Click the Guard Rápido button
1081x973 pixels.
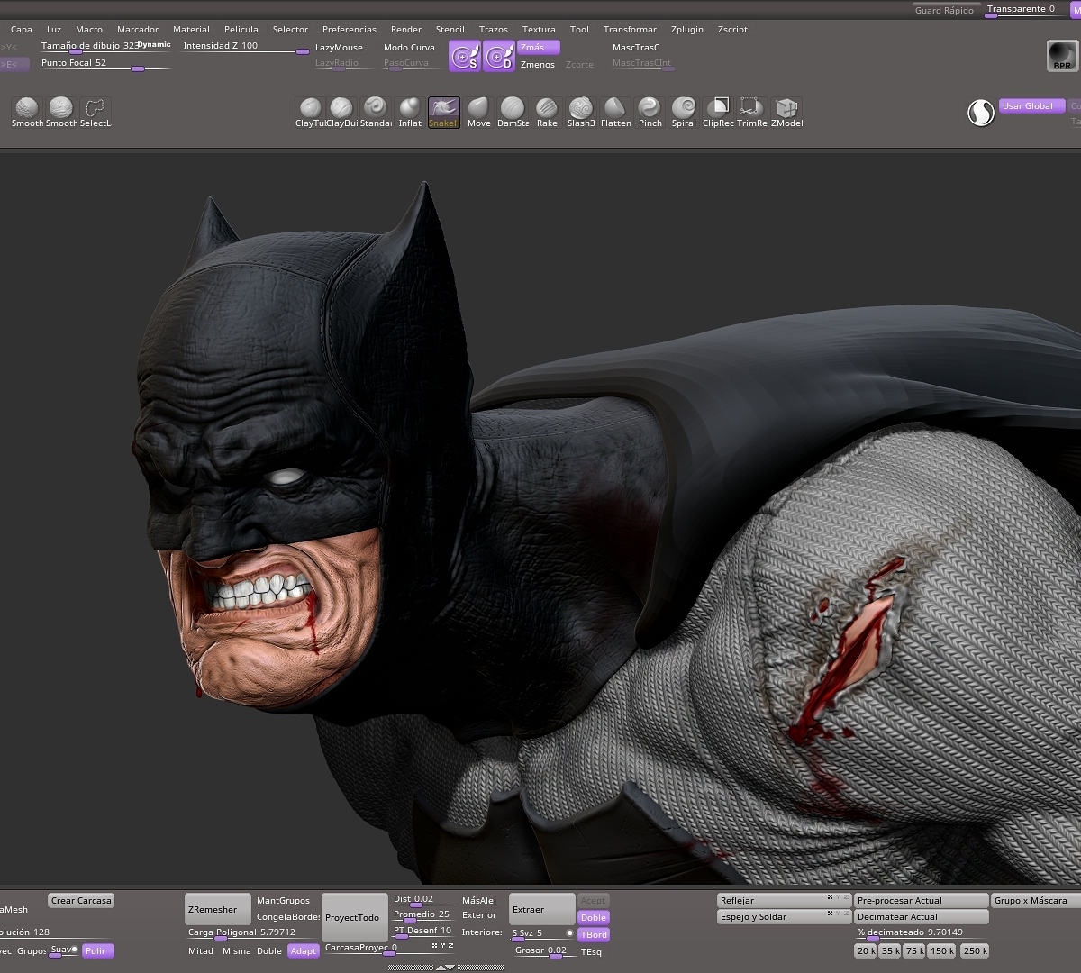[x=944, y=10]
